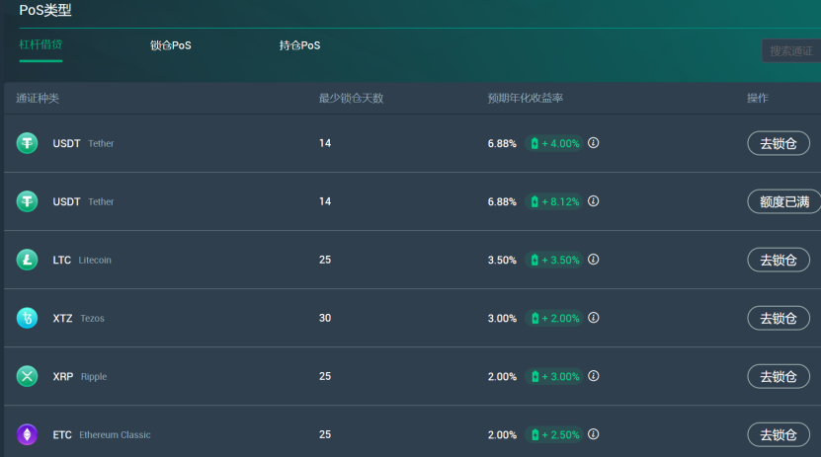Image resolution: width=821 pixels, height=457 pixels.
Task: Open info icon in the LTC row
Action: pyautogui.click(x=593, y=260)
